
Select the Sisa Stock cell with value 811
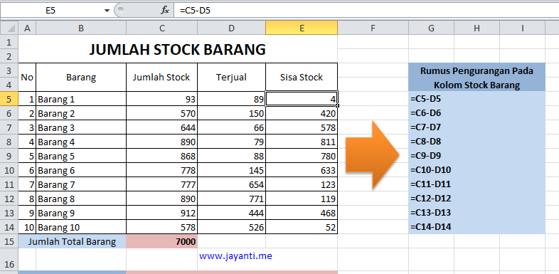click(302, 142)
